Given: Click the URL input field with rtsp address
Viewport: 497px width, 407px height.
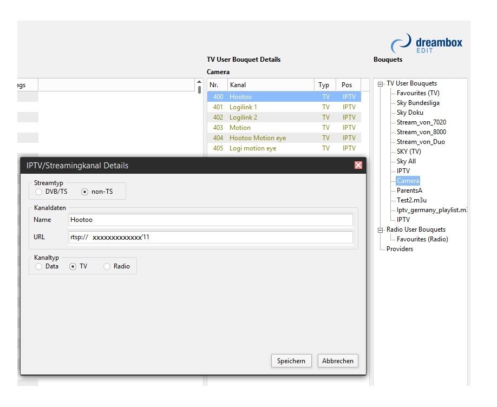Looking at the screenshot, I should click(211, 238).
